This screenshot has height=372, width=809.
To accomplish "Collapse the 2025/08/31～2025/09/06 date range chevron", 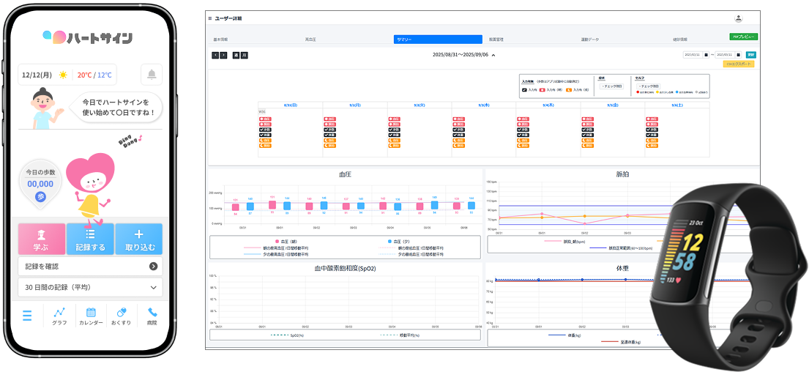I will [x=493, y=55].
